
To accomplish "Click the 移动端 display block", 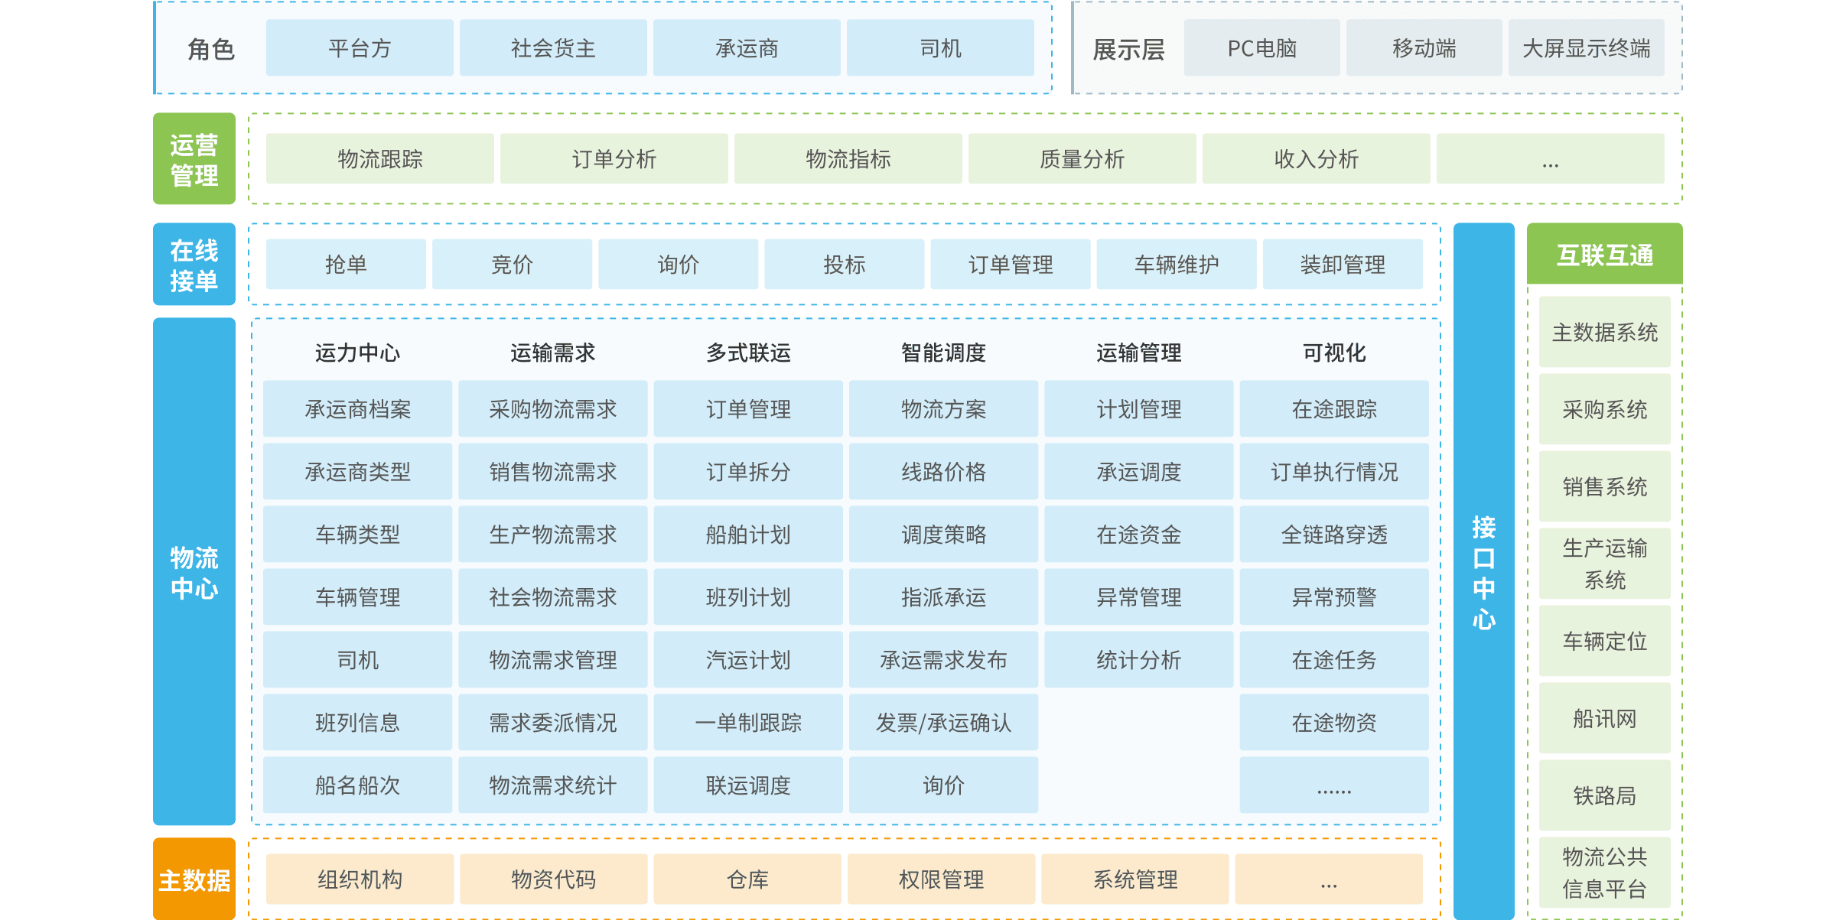I will (x=1424, y=48).
